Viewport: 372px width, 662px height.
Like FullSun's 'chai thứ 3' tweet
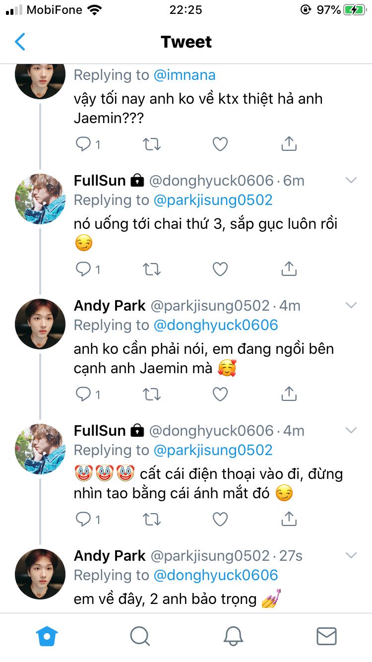pyautogui.click(x=220, y=269)
